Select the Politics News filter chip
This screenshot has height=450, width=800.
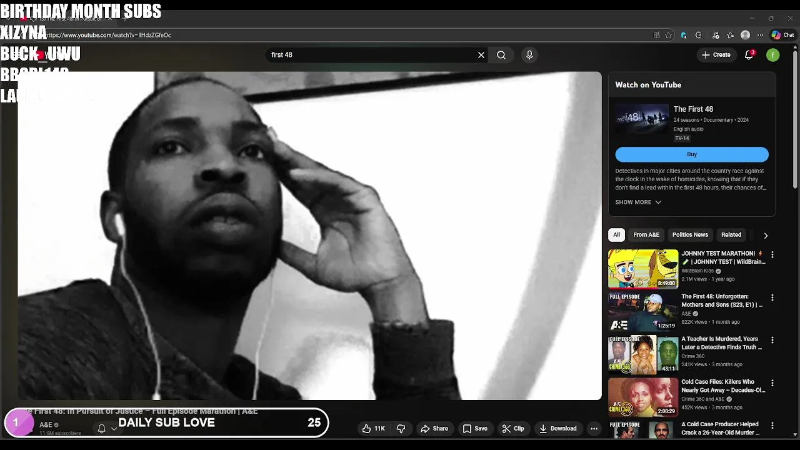coord(690,235)
